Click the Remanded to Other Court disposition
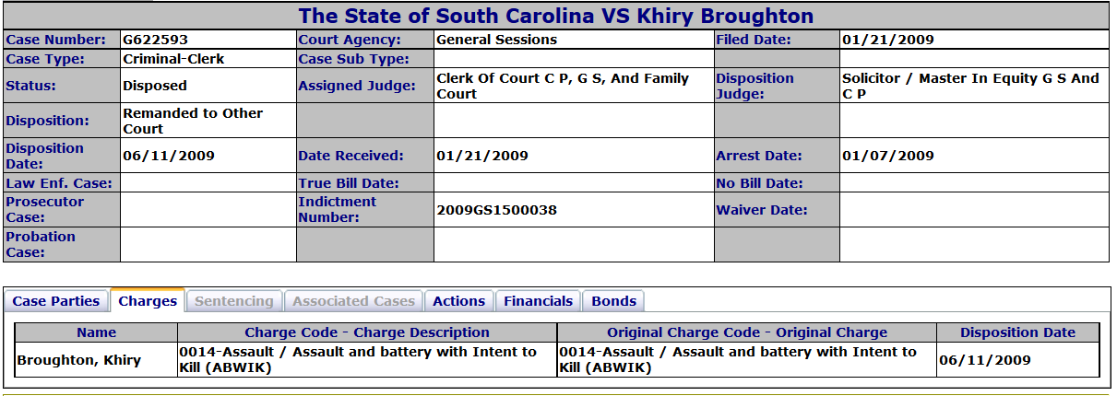 193,121
